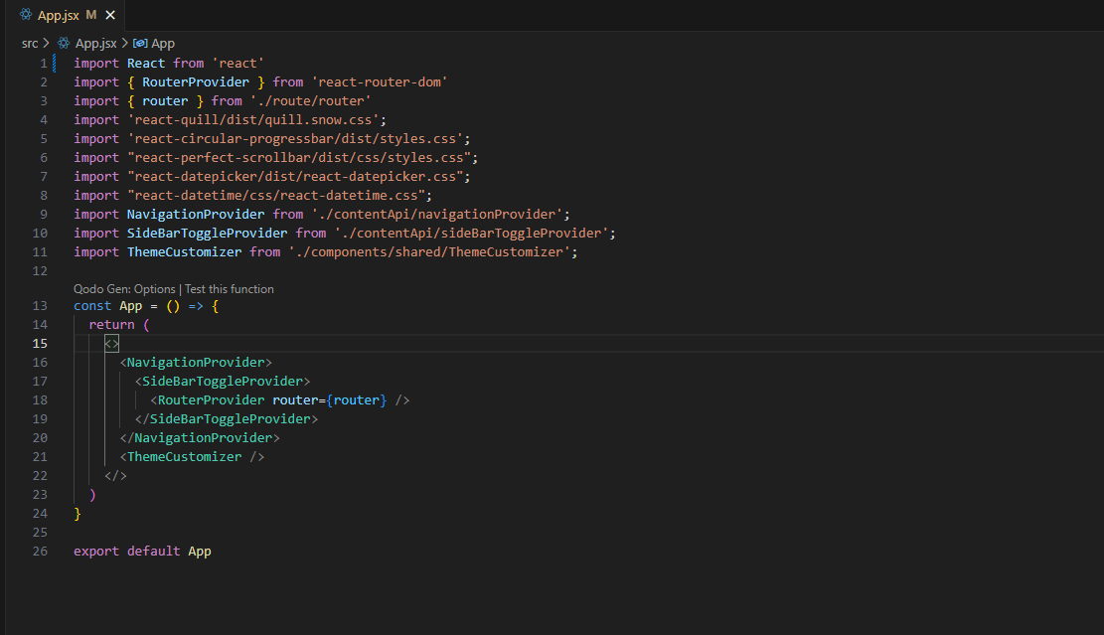Click the ThemeCustomizer import path string
This screenshot has height=635, width=1104.
(x=429, y=252)
